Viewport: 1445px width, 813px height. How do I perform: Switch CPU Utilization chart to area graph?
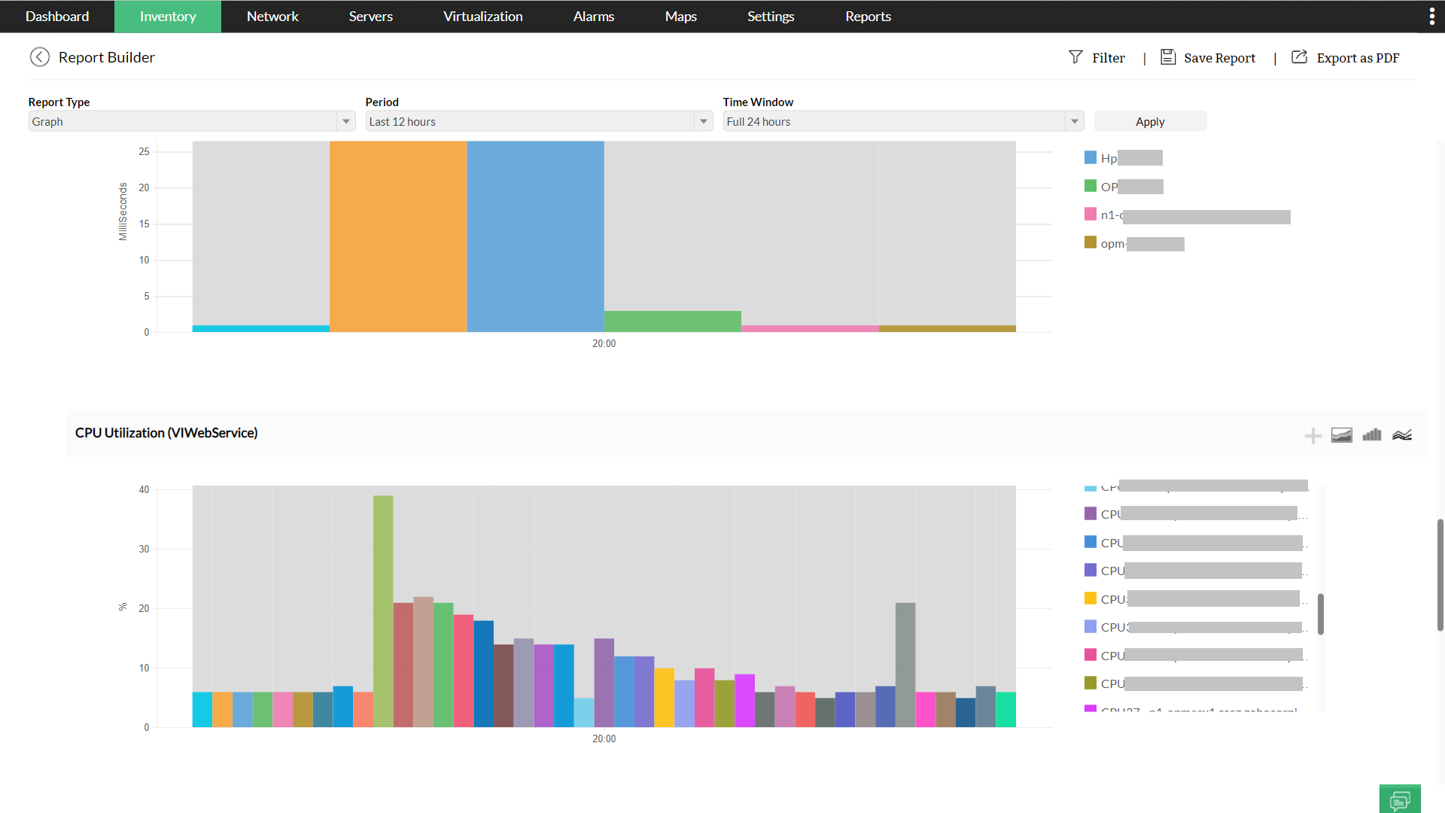click(1341, 435)
